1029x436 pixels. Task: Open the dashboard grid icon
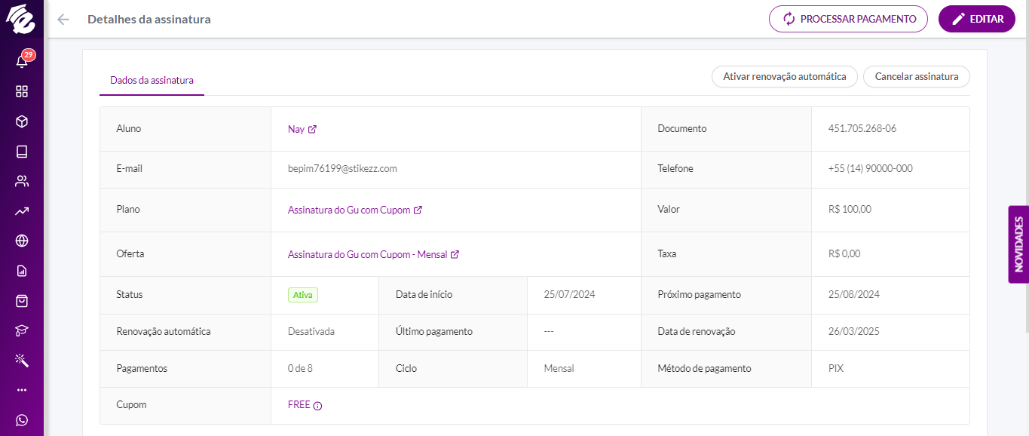[22, 91]
